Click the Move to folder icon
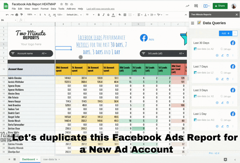240x163 pixels. click(x=66, y=4)
